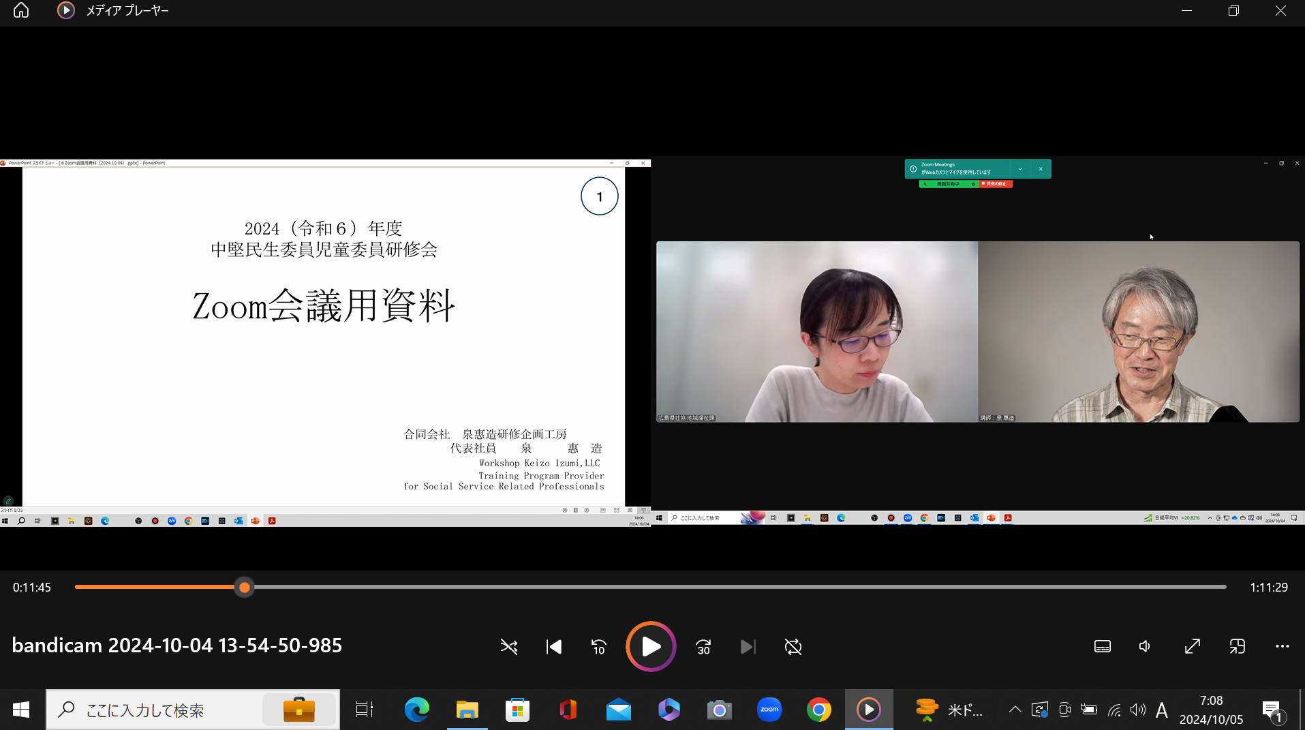Open the Camera app from the taskbar
The width and height of the screenshot is (1305, 730).
719,710
